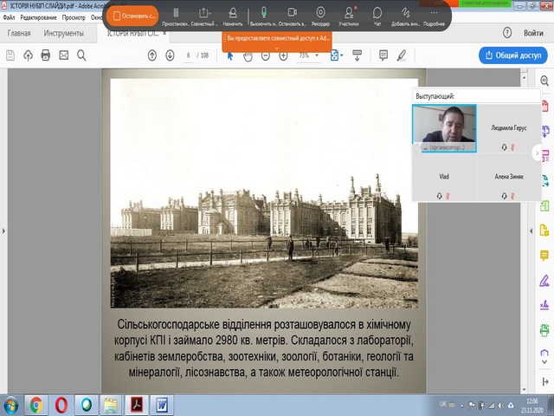The image size is (554, 416).
Task: Click the Save file icon
Action: pyautogui.click(x=10, y=55)
